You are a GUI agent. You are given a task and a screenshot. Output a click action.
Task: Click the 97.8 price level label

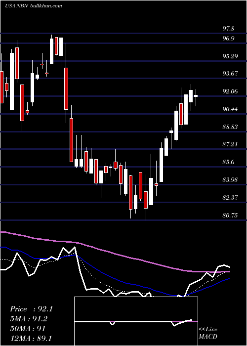(228, 29)
